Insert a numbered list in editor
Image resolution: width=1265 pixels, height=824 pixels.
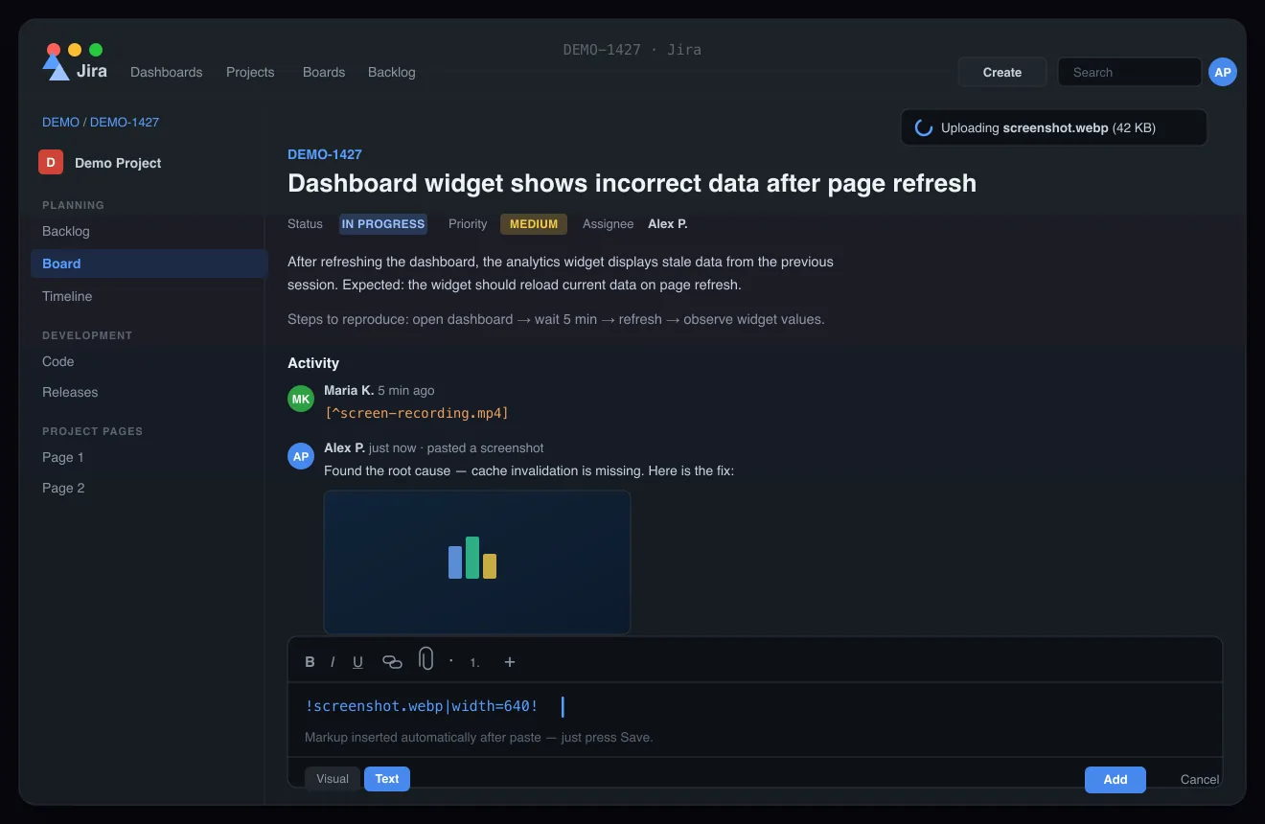[474, 662]
